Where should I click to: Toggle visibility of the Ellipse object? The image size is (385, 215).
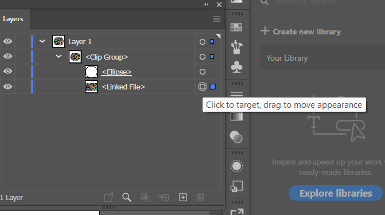click(x=7, y=71)
